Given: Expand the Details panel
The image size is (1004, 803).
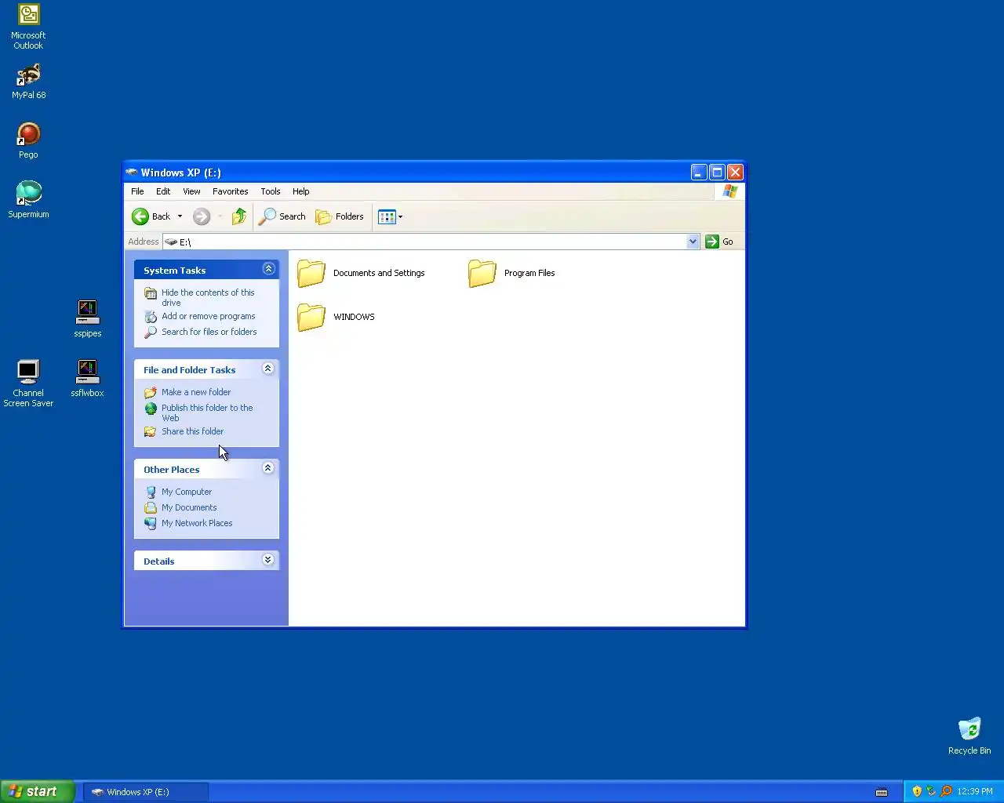Looking at the screenshot, I should click(268, 560).
